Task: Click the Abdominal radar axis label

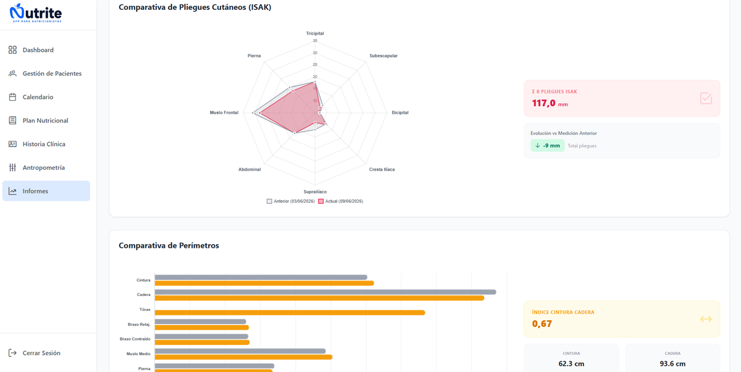Action: coord(249,169)
